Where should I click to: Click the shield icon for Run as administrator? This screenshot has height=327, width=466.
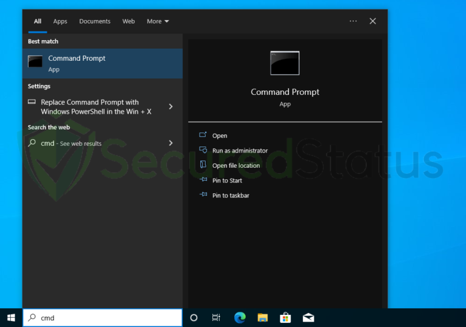(203, 150)
